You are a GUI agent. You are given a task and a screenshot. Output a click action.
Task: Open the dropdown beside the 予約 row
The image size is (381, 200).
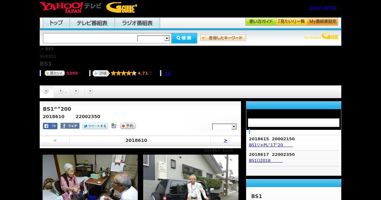[224, 127]
